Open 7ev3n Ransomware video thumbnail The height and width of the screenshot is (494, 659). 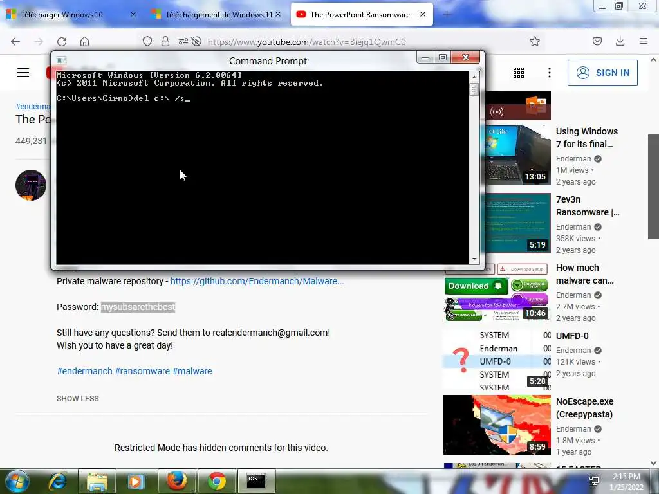(x=518, y=223)
